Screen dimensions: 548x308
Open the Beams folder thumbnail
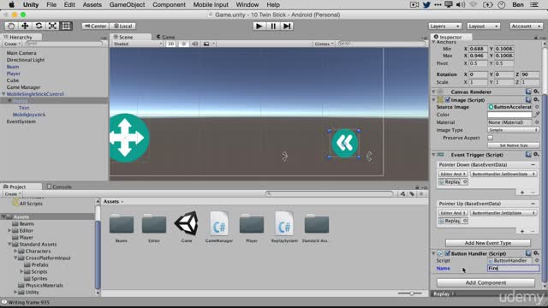[122, 224]
